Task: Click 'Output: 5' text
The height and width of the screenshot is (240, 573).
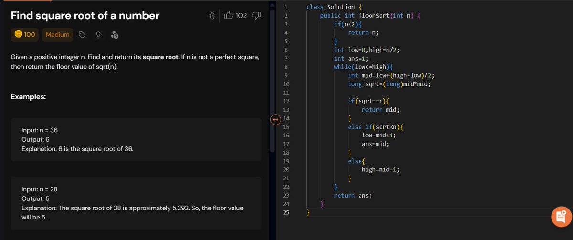Action: 35,198
